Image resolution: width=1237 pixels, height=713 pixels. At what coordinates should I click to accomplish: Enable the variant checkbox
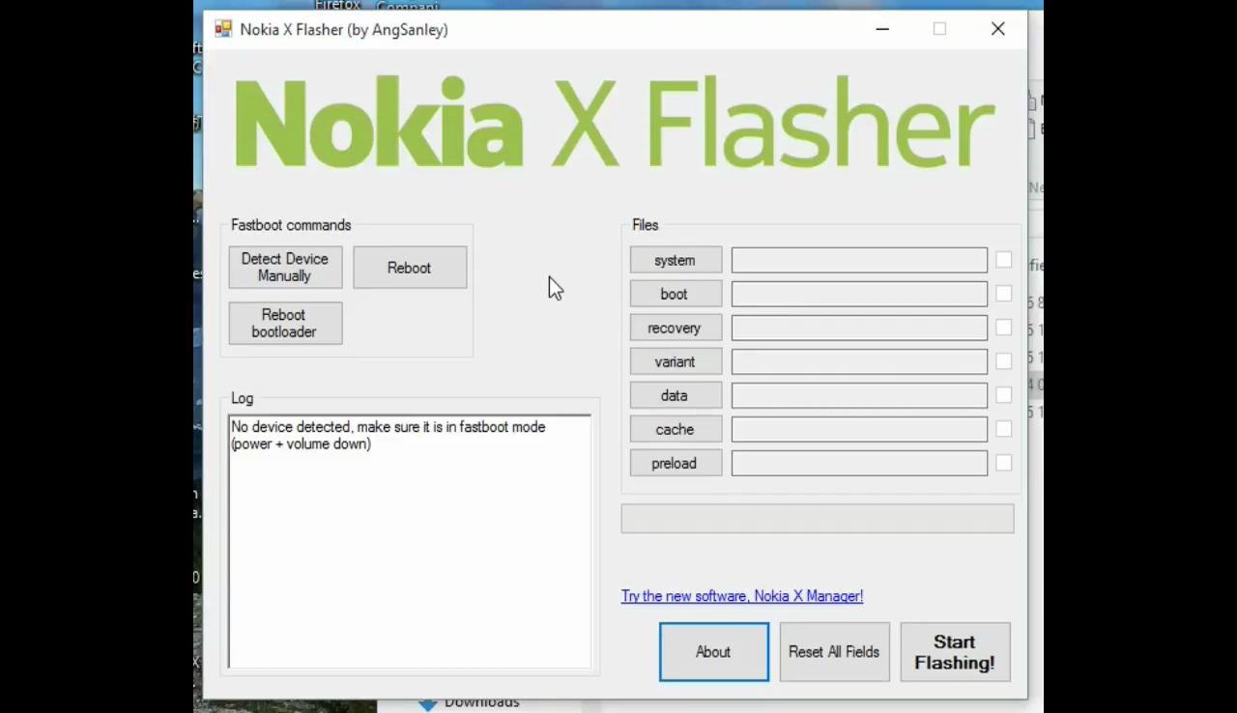1004,361
